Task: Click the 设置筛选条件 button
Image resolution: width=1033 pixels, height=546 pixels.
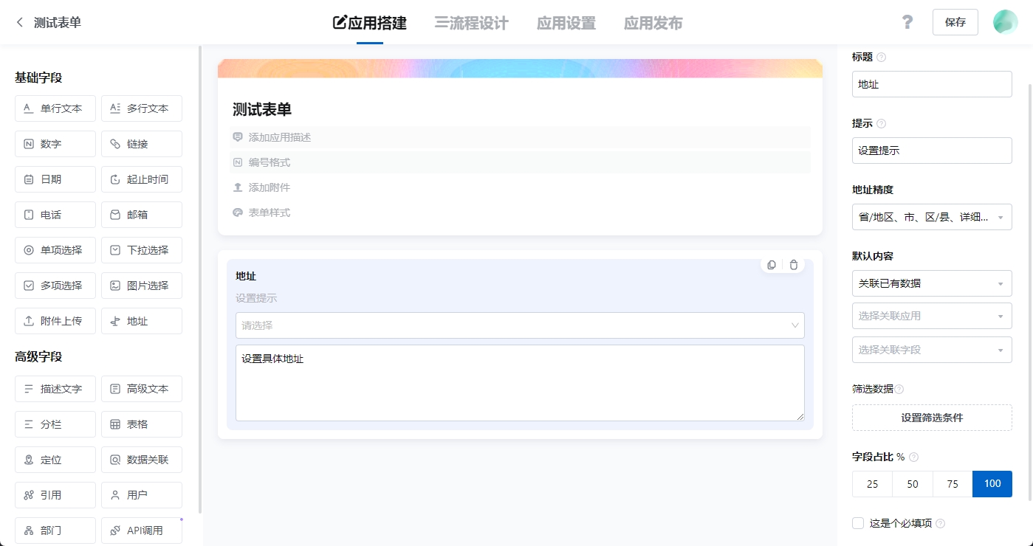Action: point(931,417)
